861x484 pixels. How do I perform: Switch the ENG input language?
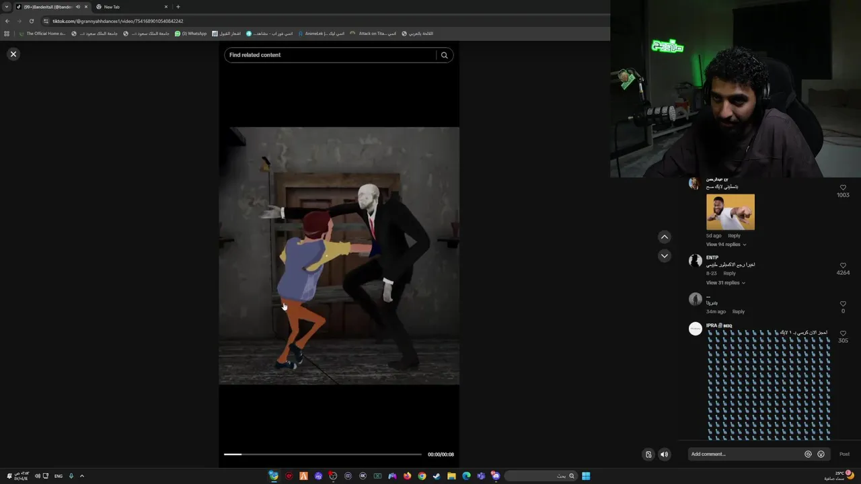59,476
